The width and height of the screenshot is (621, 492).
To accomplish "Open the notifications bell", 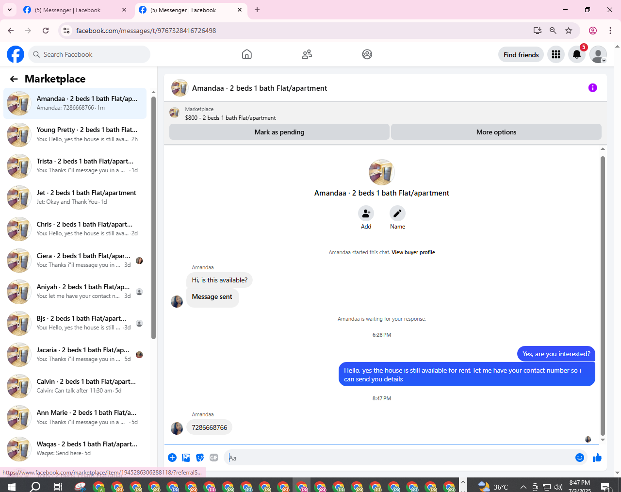I will pos(577,54).
